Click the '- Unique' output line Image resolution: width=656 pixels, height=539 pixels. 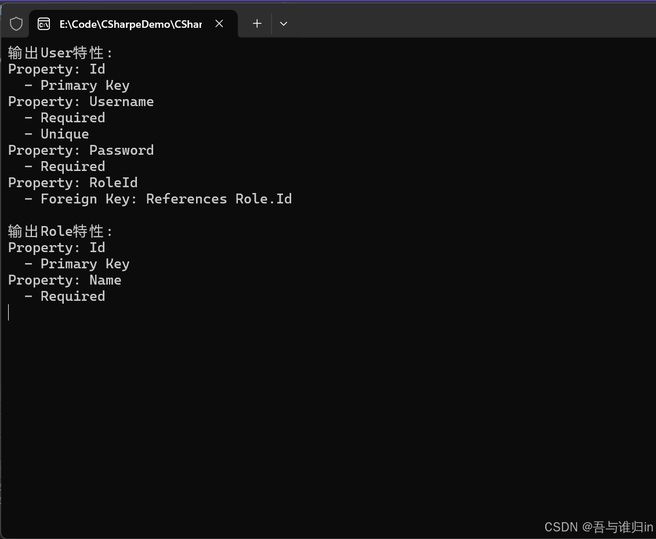[56, 134]
